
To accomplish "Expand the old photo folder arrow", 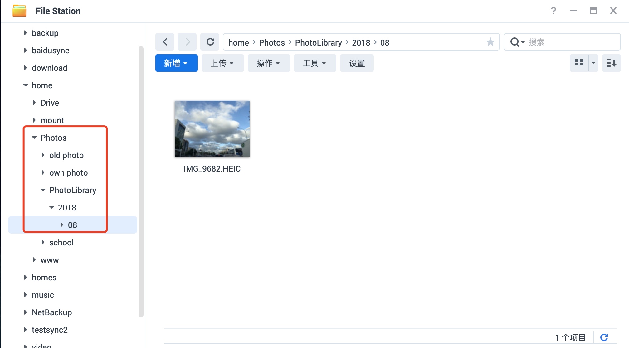I will click(x=43, y=155).
